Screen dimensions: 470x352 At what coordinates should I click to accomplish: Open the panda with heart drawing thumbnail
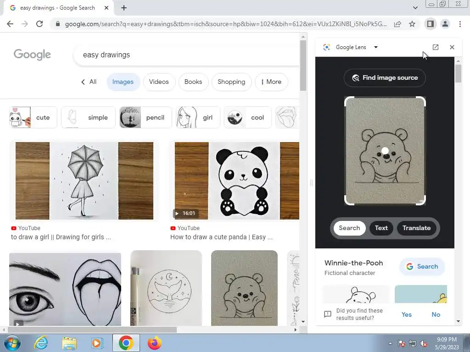[x=237, y=181]
